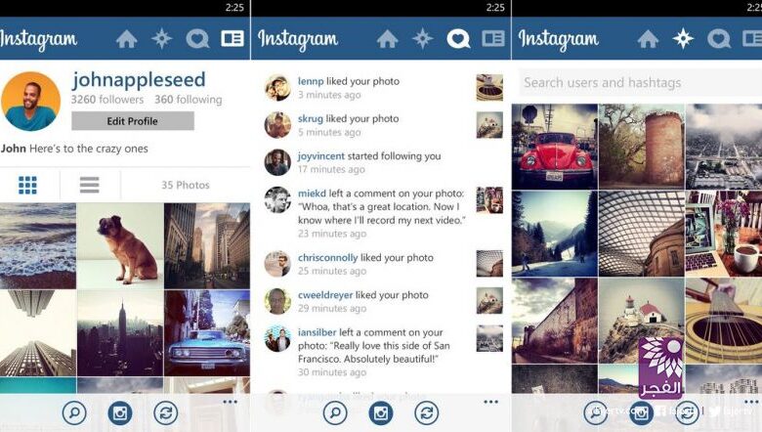This screenshot has height=432, width=762.
Task: Tap the Explore star icon on profile screen
Action: [162, 38]
